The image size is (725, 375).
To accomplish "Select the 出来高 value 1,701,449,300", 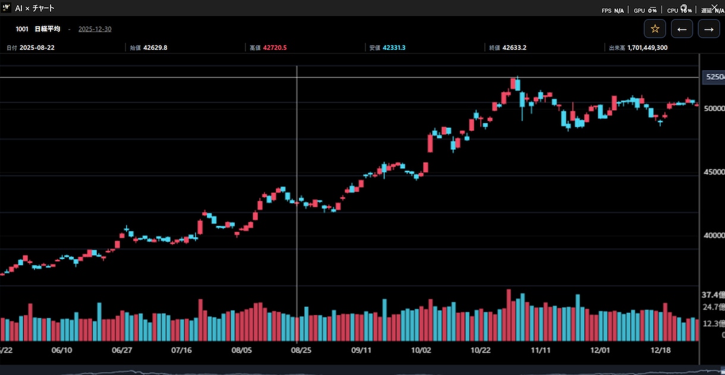I will pyautogui.click(x=647, y=48).
